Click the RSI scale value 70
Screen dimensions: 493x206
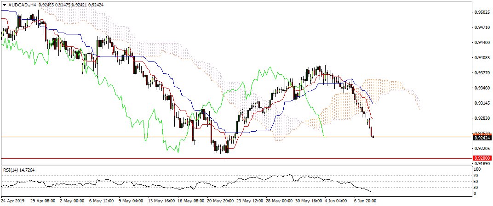(477, 176)
